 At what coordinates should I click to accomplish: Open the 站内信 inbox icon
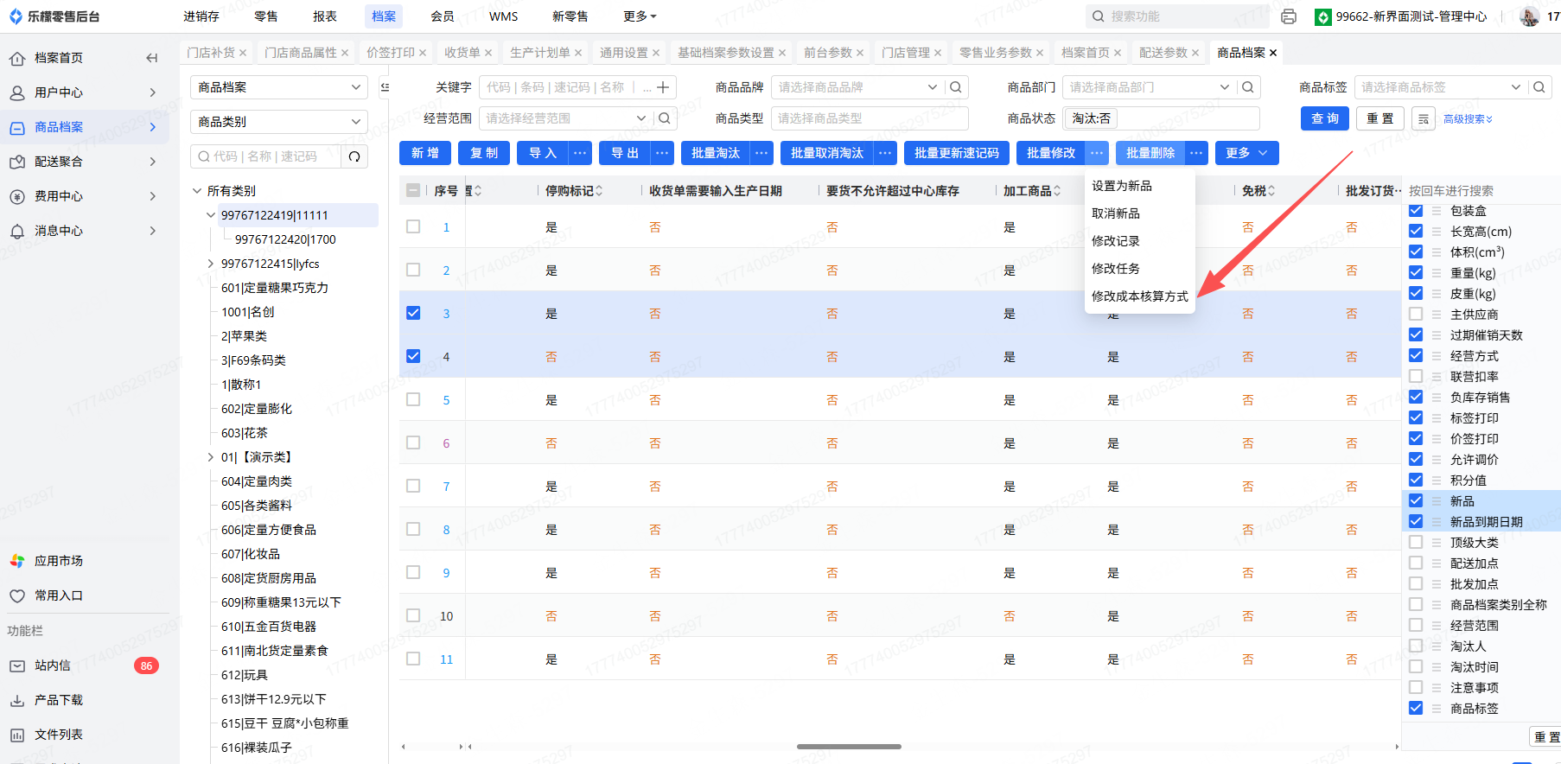17,665
